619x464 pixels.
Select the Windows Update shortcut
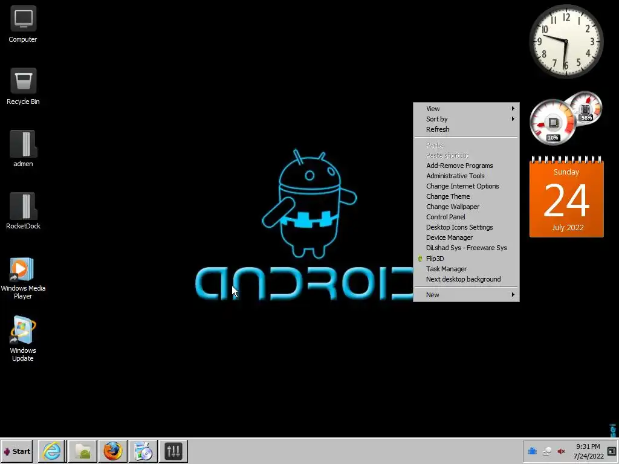pyautogui.click(x=23, y=339)
